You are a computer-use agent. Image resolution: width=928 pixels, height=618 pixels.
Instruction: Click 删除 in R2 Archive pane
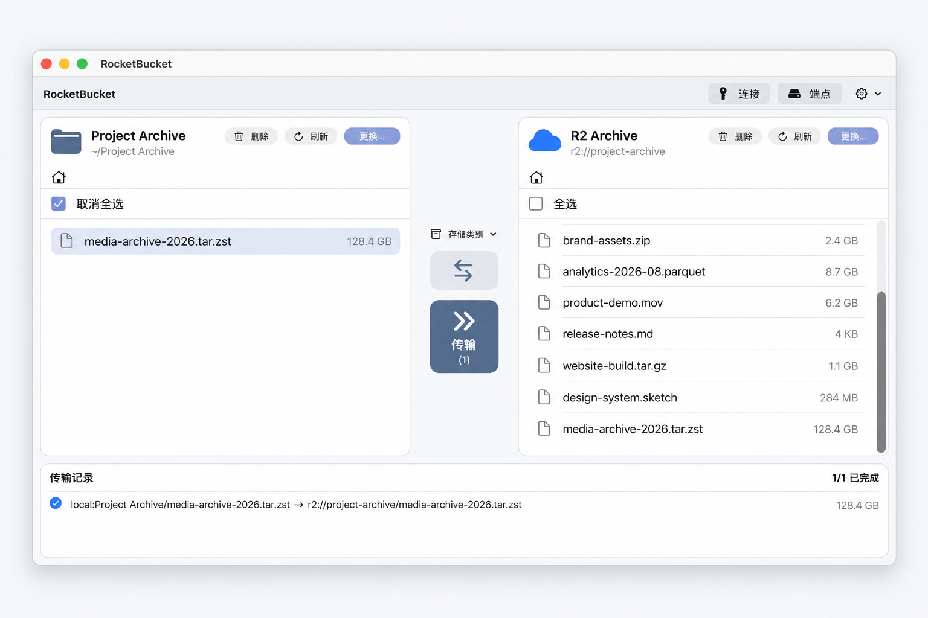click(735, 136)
